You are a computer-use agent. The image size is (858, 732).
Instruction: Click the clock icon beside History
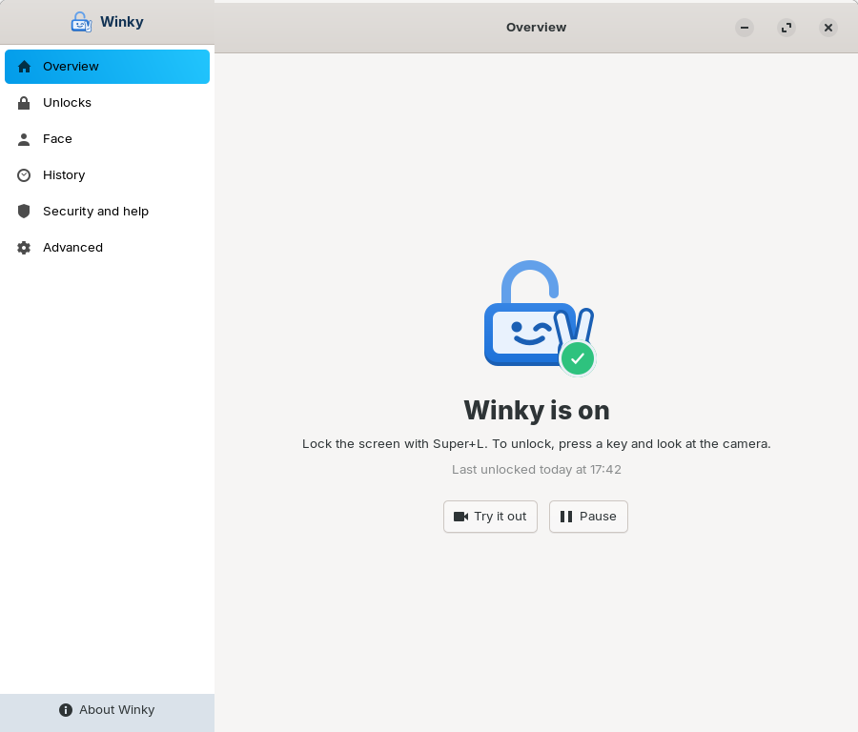(24, 175)
